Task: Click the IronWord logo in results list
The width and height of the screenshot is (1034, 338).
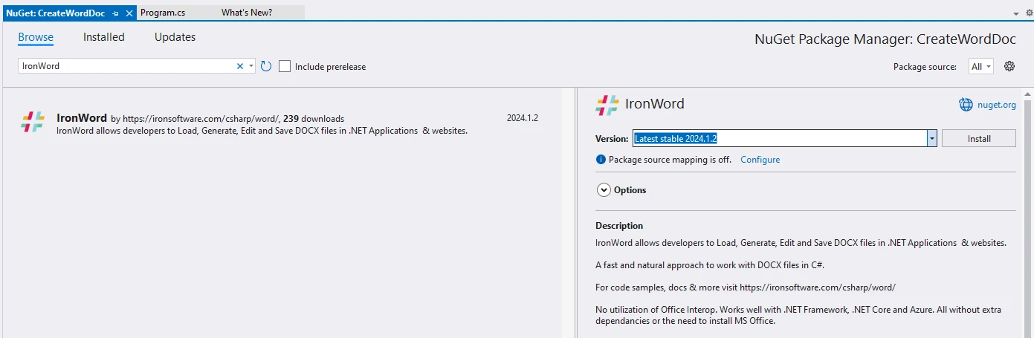Action: point(33,123)
